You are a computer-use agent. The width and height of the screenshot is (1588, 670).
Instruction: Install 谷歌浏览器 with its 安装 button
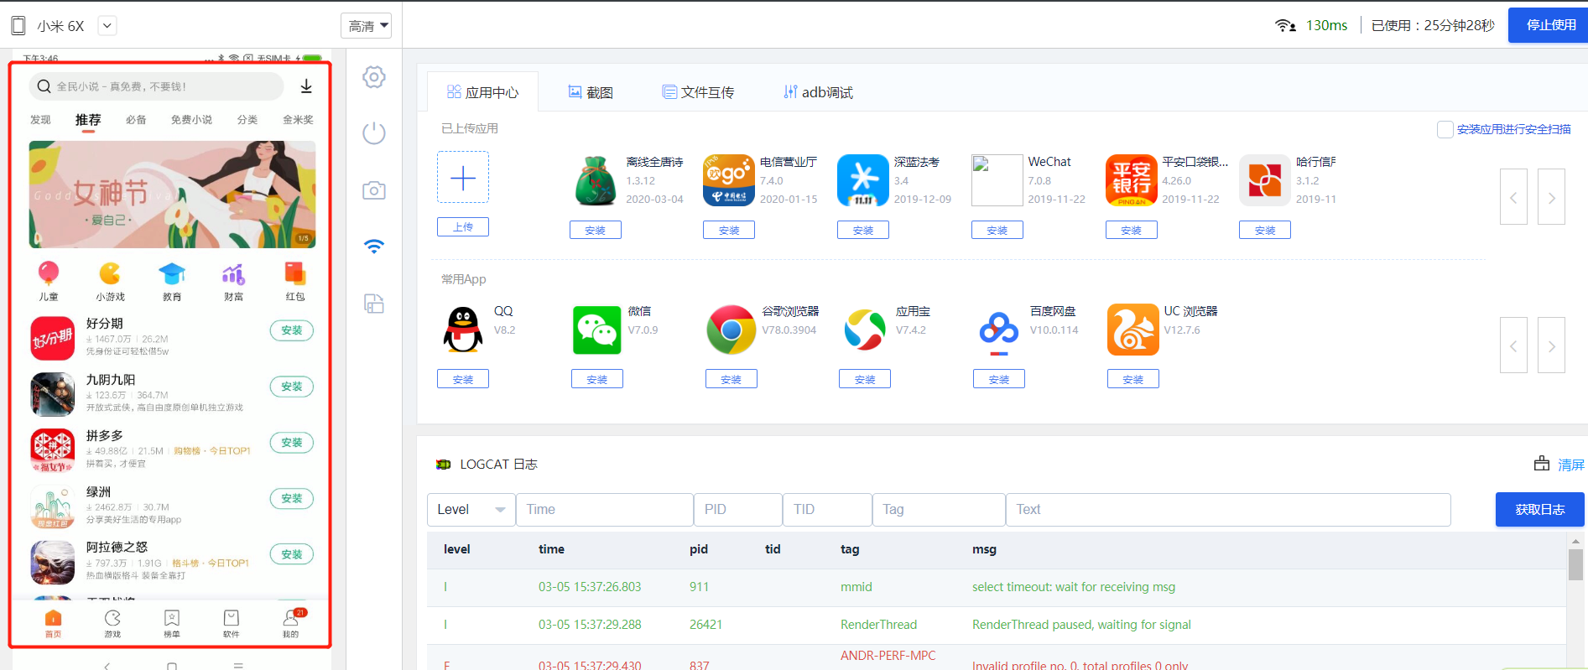click(x=732, y=379)
